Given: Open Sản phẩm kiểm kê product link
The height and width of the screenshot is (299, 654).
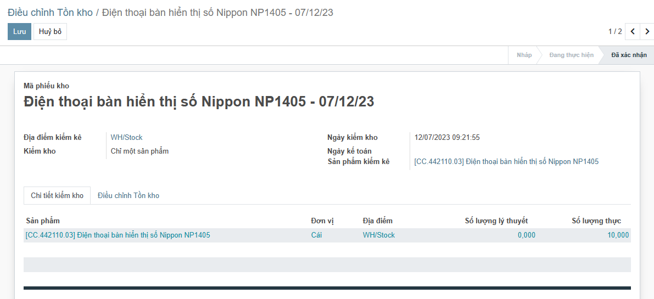Looking at the screenshot, I should point(506,162).
